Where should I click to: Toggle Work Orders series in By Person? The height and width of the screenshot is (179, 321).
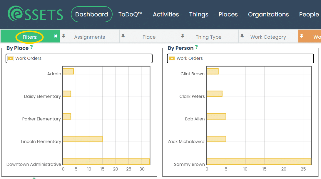pyautogui.click(x=172, y=58)
